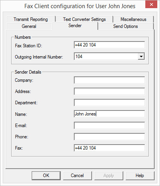Cancel the configuration changes

click(x=77, y=176)
